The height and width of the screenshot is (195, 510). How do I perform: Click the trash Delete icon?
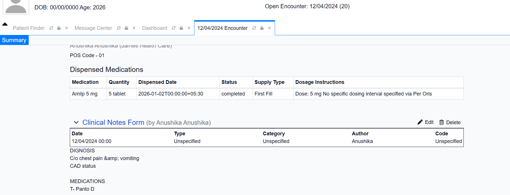pos(442,123)
